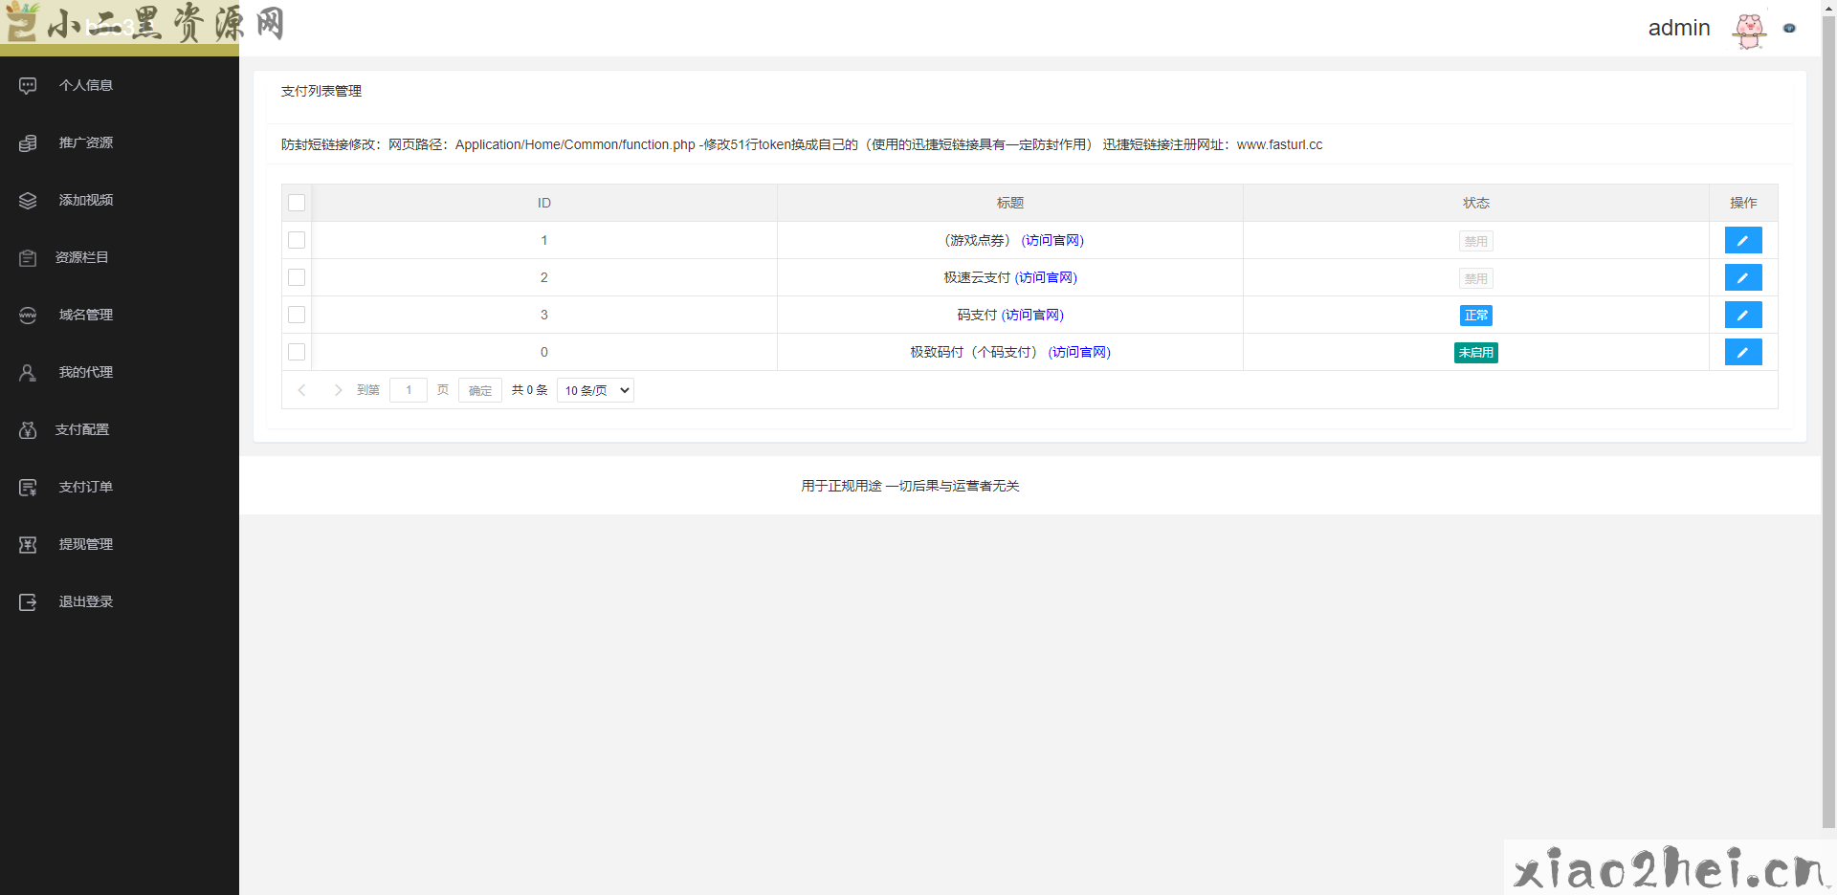The height and width of the screenshot is (895, 1837).
Task: Click the admin pig avatar
Action: [x=1749, y=30]
